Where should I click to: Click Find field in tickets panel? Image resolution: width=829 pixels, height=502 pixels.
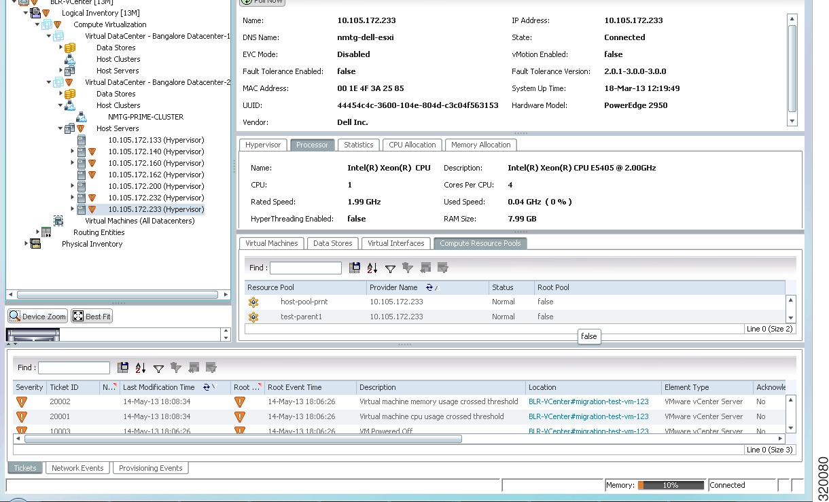tap(74, 367)
